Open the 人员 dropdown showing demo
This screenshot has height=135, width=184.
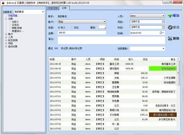coord(163,16)
